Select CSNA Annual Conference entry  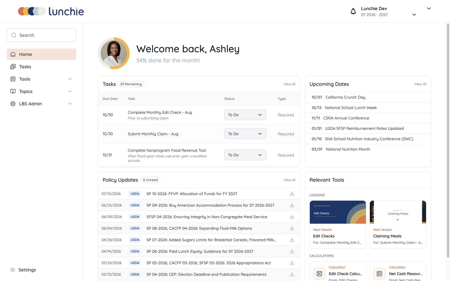click(368, 118)
